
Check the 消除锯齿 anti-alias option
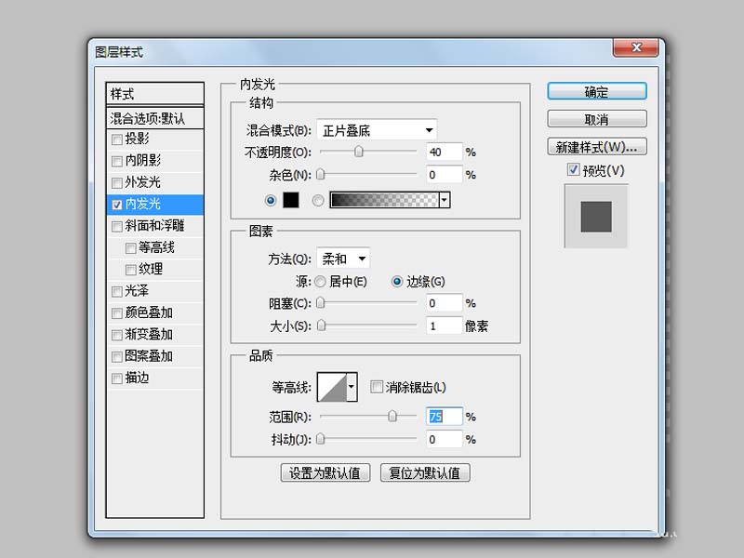coord(378,386)
